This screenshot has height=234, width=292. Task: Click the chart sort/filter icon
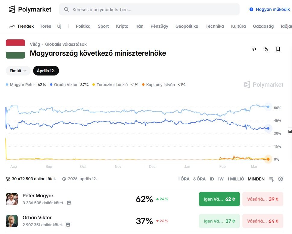pyautogui.click(x=272, y=179)
